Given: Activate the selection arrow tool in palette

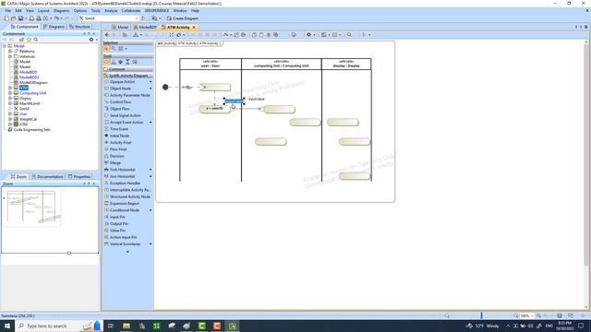Looking at the screenshot, I should coord(106,49).
